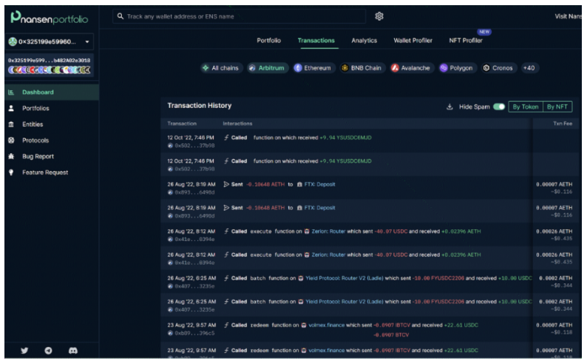Viewport: 587px width, 361px height.
Task: Click the wallet avatar icon
Action: point(13,41)
